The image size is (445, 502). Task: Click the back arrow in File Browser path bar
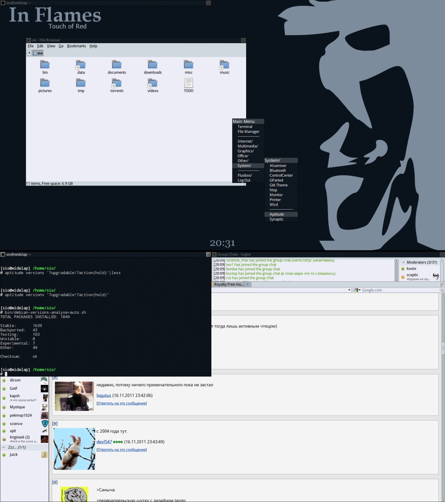tap(29, 53)
